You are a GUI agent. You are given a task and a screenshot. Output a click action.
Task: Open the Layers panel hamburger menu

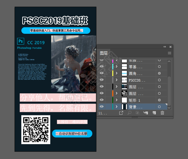(x=170, y=53)
